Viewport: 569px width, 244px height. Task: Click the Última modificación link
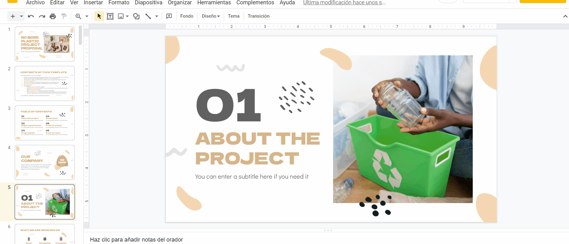344,3
